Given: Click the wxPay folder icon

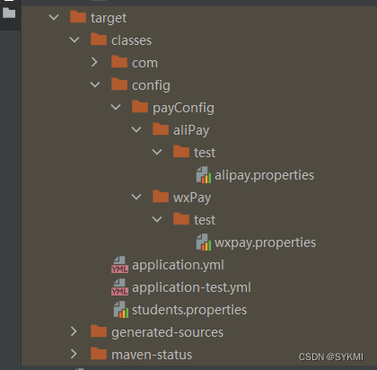Looking at the screenshot, I should coord(161,197).
